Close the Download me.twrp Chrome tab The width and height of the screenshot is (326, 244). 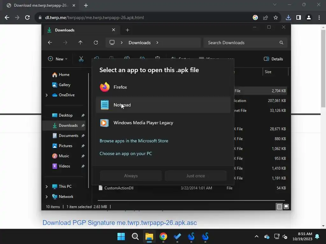point(74,5)
